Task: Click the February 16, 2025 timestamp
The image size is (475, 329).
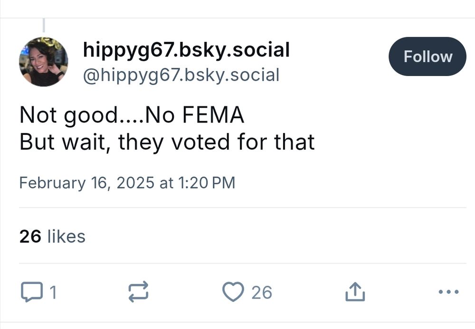Action: click(x=127, y=183)
